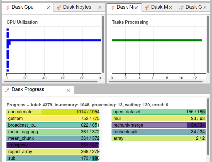Click the mean_chunk progress bar
212x162 pixels.
pos(54,138)
